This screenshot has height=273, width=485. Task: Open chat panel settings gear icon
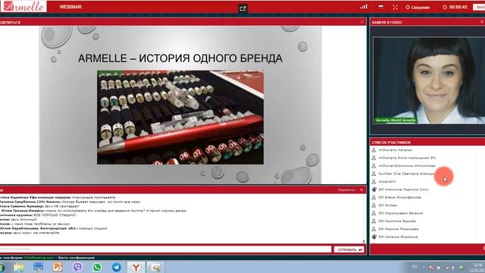(x=361, y=190)
